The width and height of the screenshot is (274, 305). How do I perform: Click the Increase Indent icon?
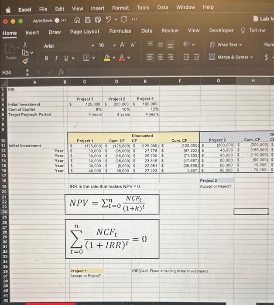click(196, 57)
